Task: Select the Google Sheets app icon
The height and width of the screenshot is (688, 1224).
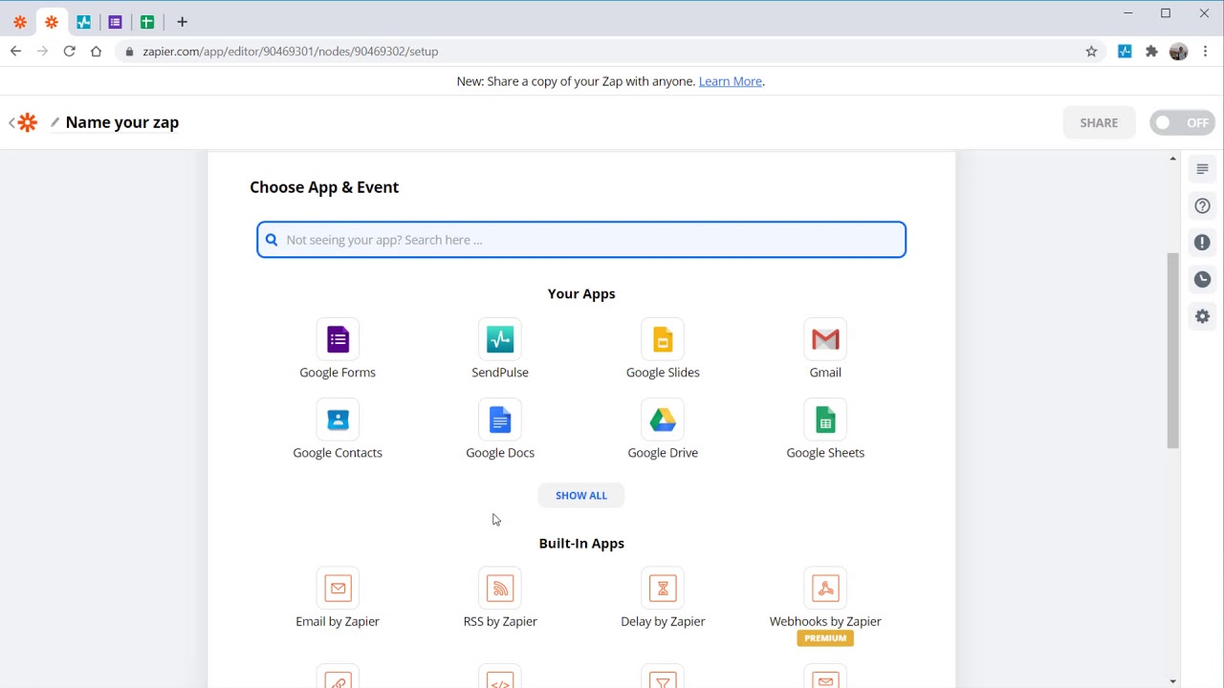Action: 825,419
